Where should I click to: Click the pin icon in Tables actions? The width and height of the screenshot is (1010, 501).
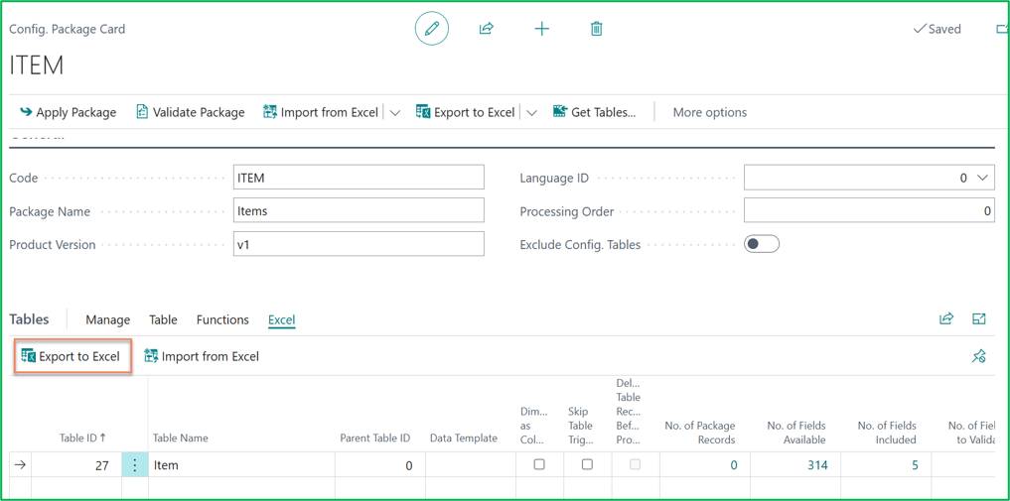pyautogui.click(x=978, y=356)
